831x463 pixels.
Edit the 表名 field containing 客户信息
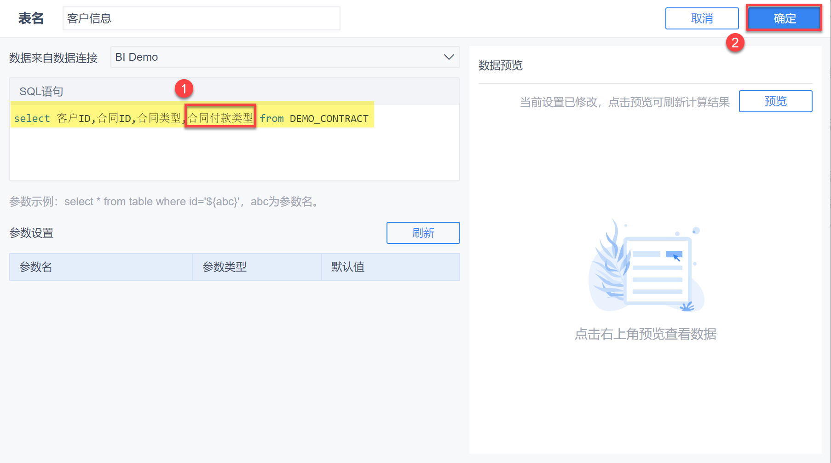(202, 18)
